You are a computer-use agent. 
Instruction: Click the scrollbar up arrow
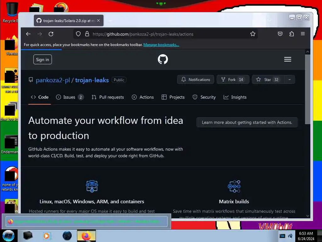[308, 52]
